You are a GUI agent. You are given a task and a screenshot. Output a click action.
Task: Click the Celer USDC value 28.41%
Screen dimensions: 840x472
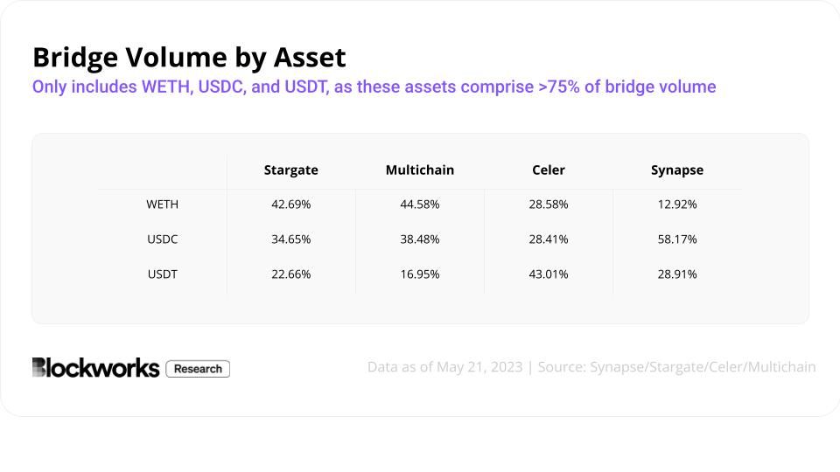point(549,239)
